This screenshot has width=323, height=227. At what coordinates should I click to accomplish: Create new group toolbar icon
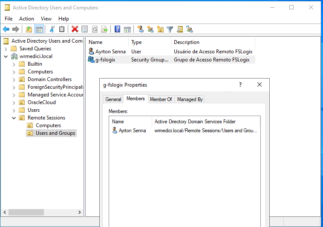pos(150,29)
